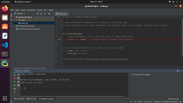Open Project panel options gear
Screen dimensions: 183x103
pos(49,13)
